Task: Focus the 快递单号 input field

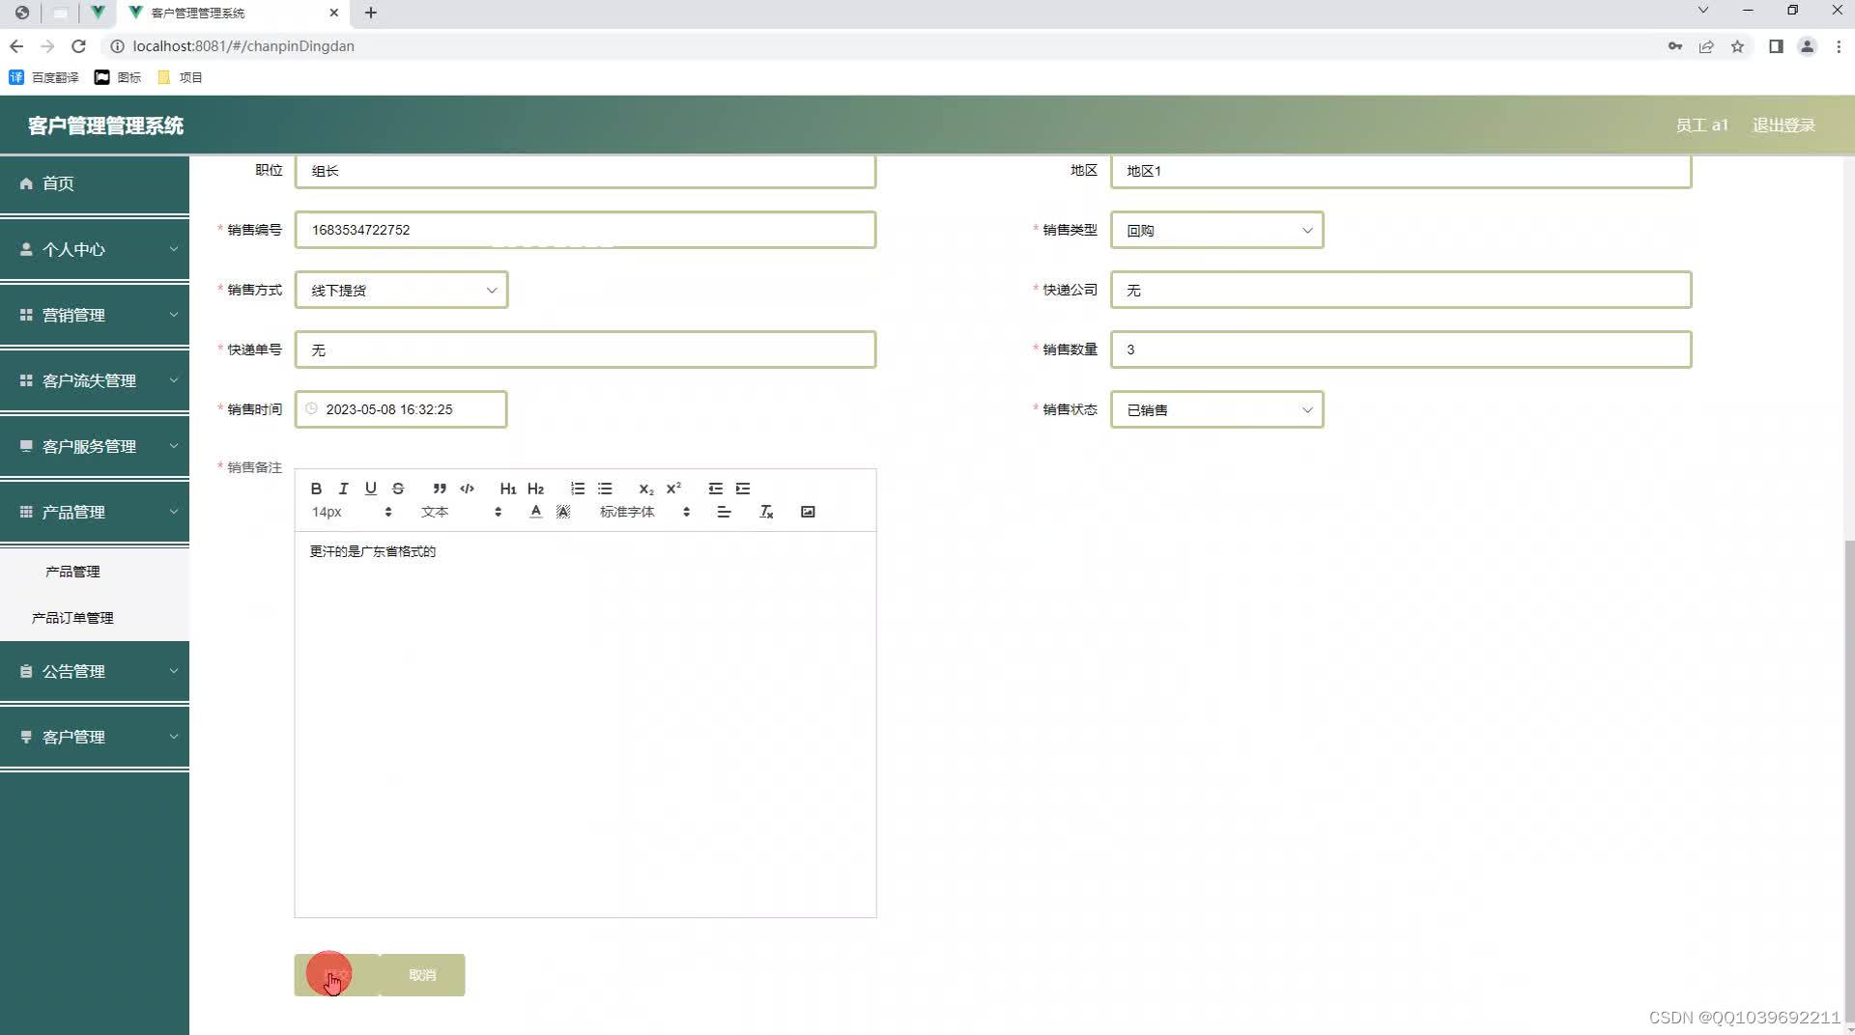Action: [585, 350]
